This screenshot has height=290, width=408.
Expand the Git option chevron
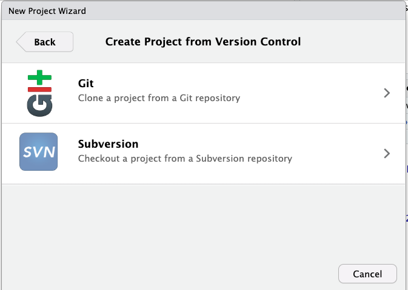[x=387, y=93]
